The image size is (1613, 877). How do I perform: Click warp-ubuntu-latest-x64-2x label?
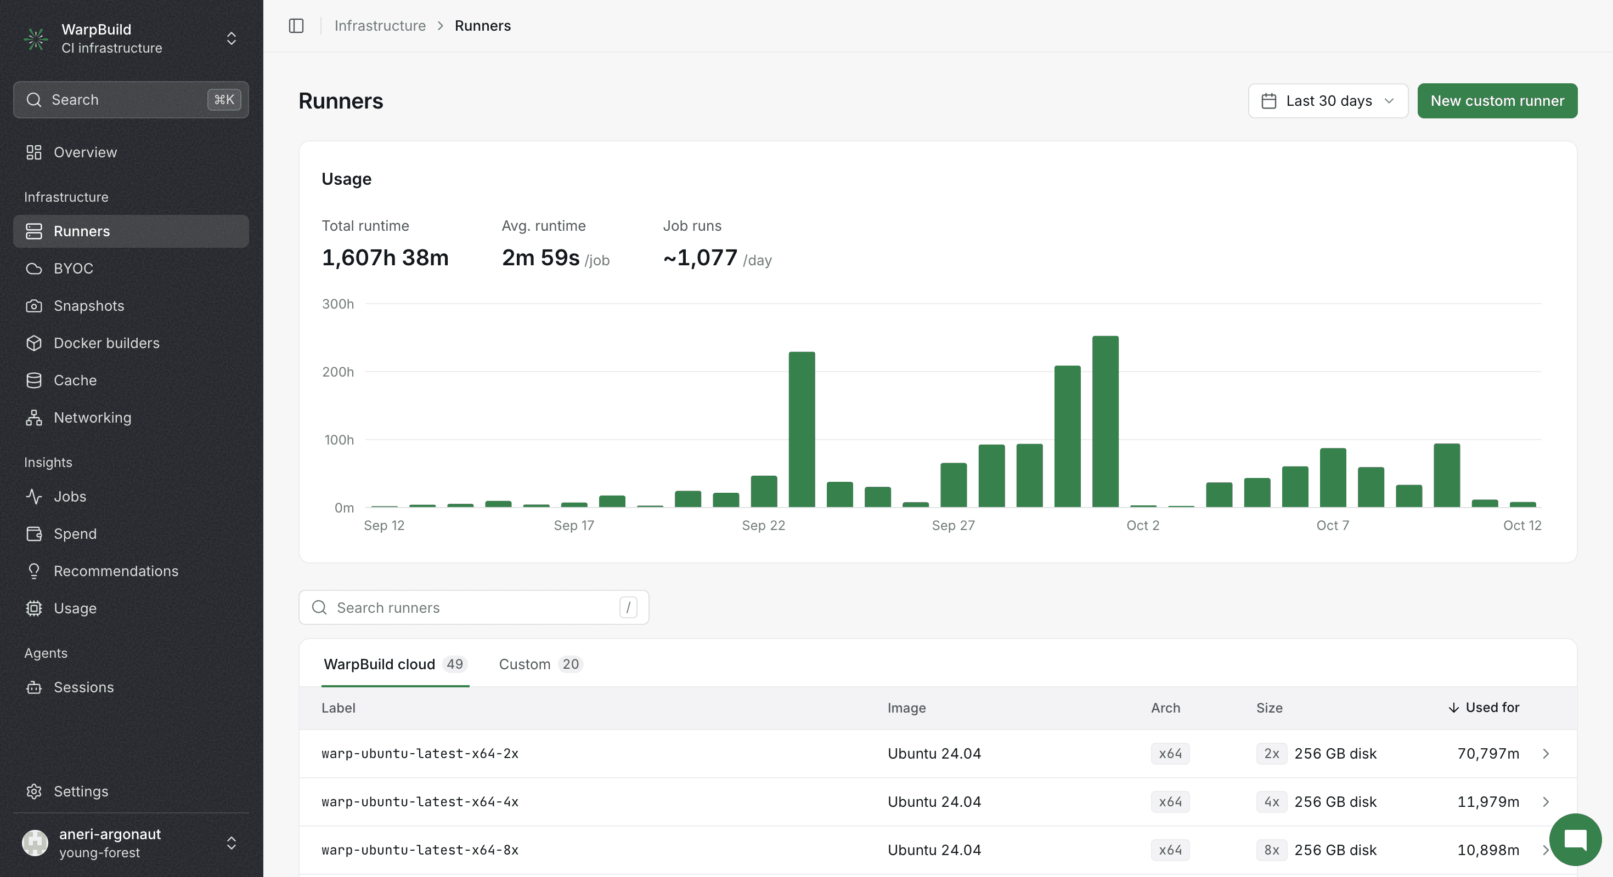[x=420, y=753]
